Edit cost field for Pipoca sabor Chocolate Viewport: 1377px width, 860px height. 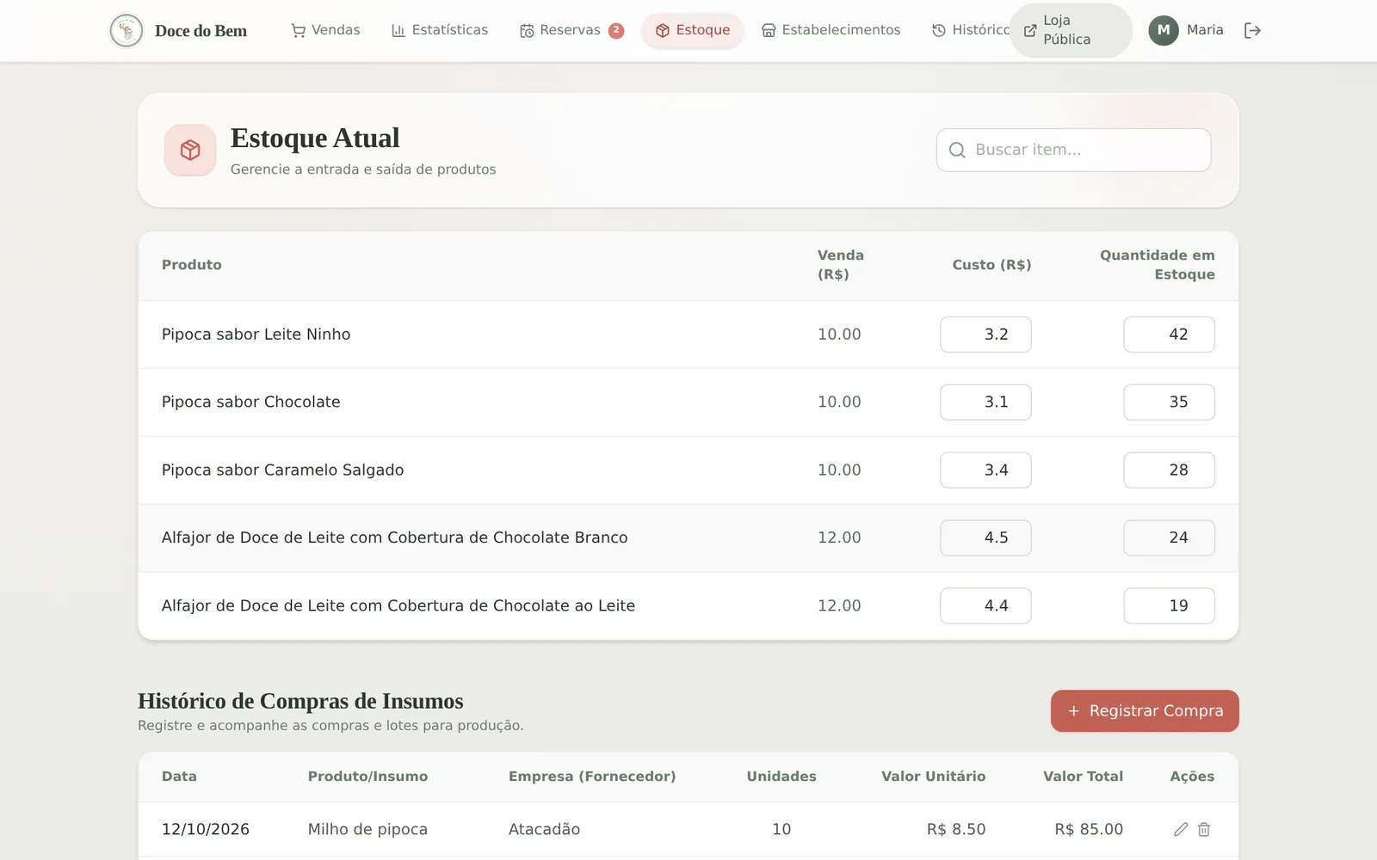pyautogui.click(x=985, y=402)
